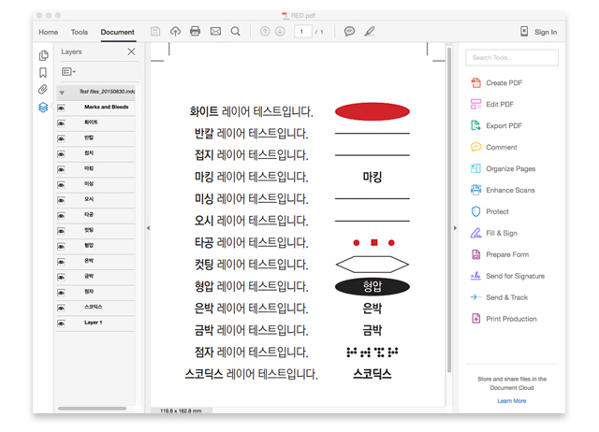Click the Comment tool icon
Screen dimensions: 599x432
[x=475, y=147]
